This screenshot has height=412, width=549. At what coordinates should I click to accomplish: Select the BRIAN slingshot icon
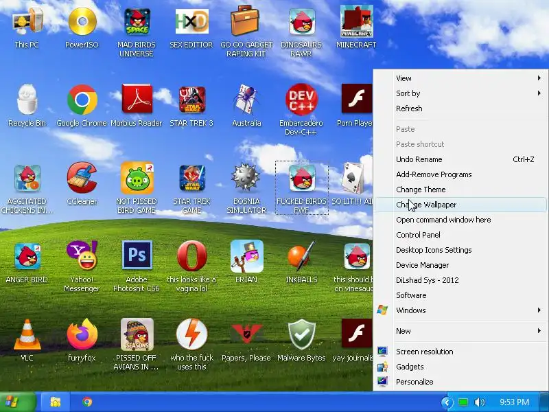coord(246,256)
